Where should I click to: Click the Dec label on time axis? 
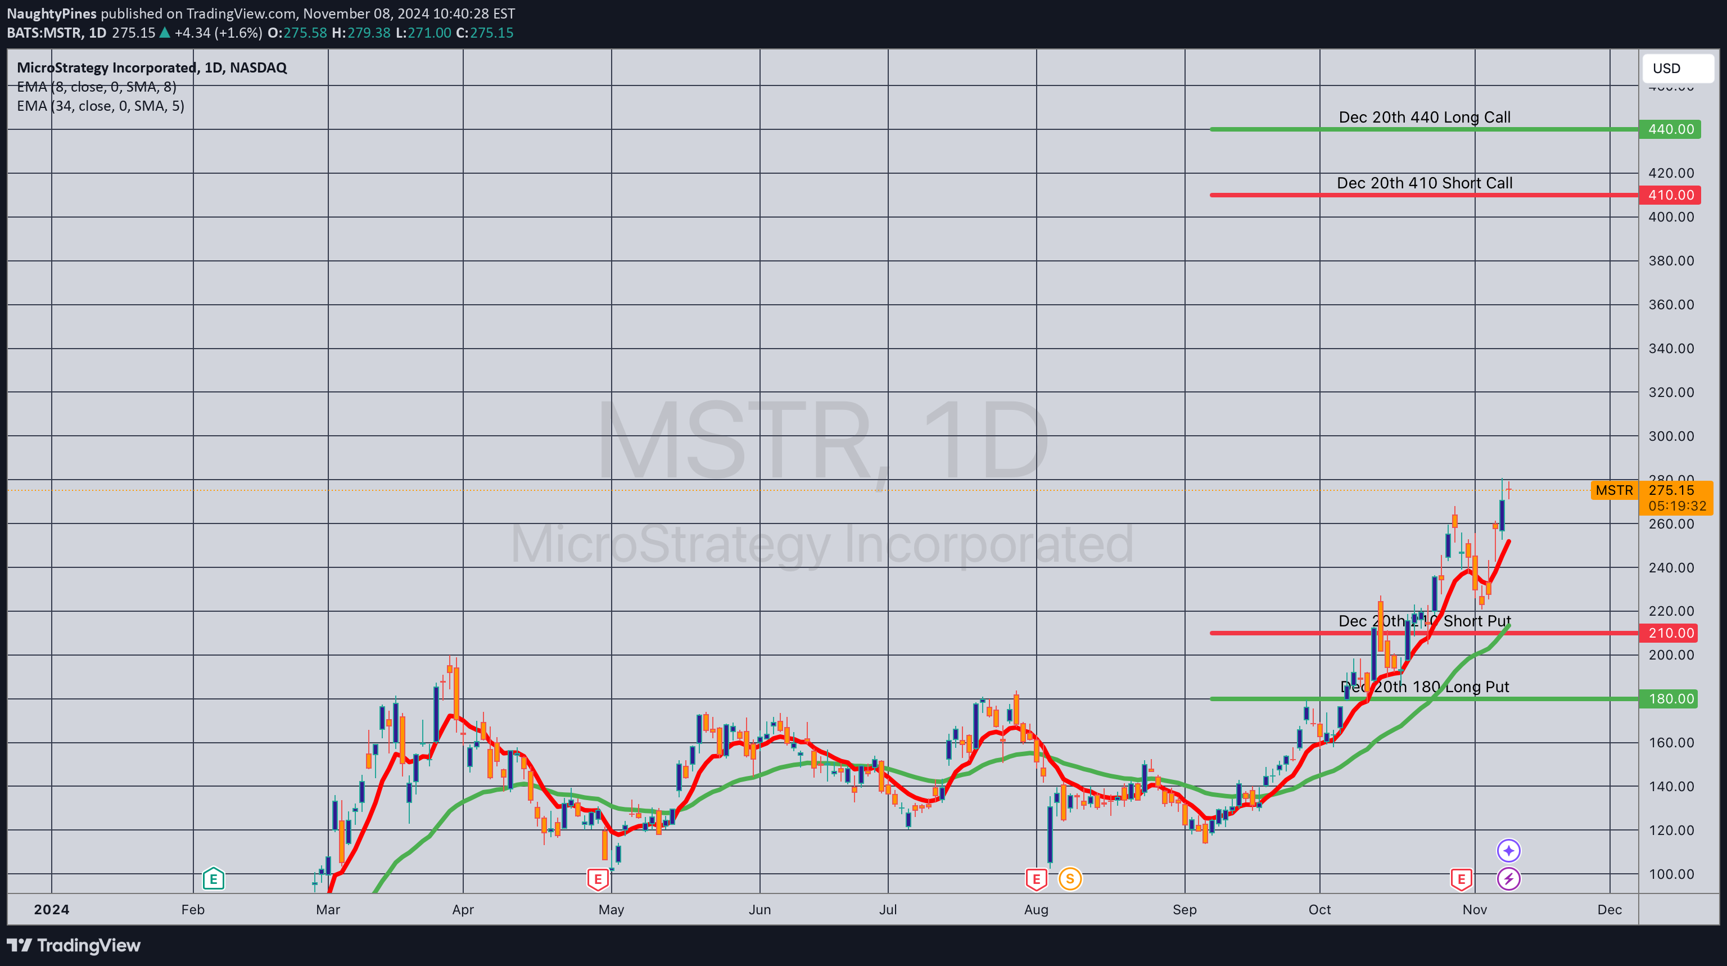click(1609, 910)
